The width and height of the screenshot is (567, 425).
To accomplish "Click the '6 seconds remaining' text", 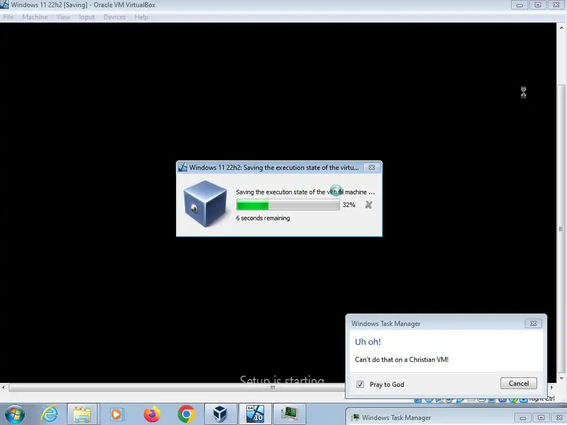I will click(x=263, y=218).
